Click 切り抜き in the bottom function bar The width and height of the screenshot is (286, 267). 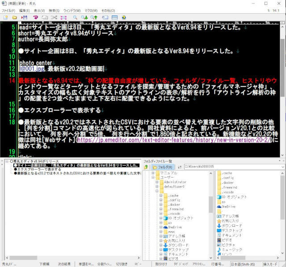point(122,264)
